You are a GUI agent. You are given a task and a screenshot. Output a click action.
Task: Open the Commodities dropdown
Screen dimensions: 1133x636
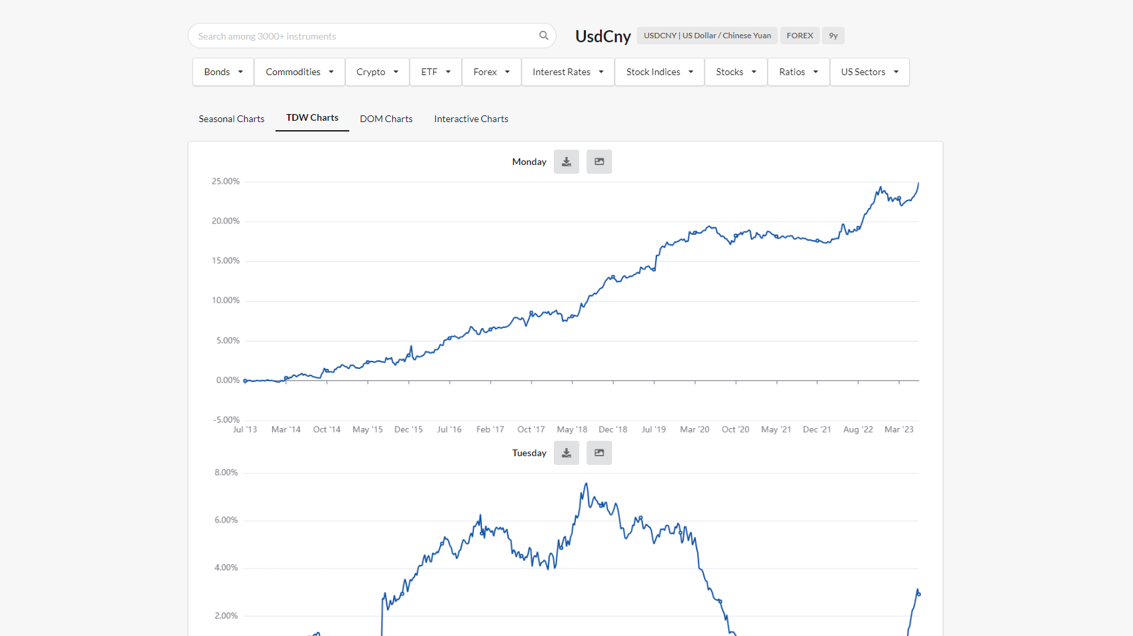(x=299, y=71)
